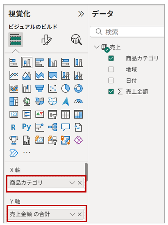
Task: Uncheck the 商品カテゴリ field checkbox
Action: click(x=111, y=58)
